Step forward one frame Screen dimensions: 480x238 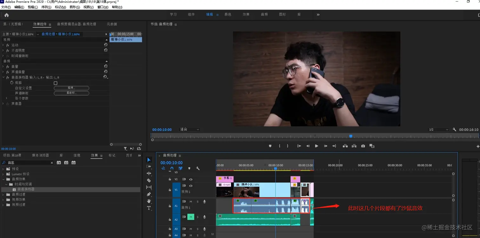(325, 146)
